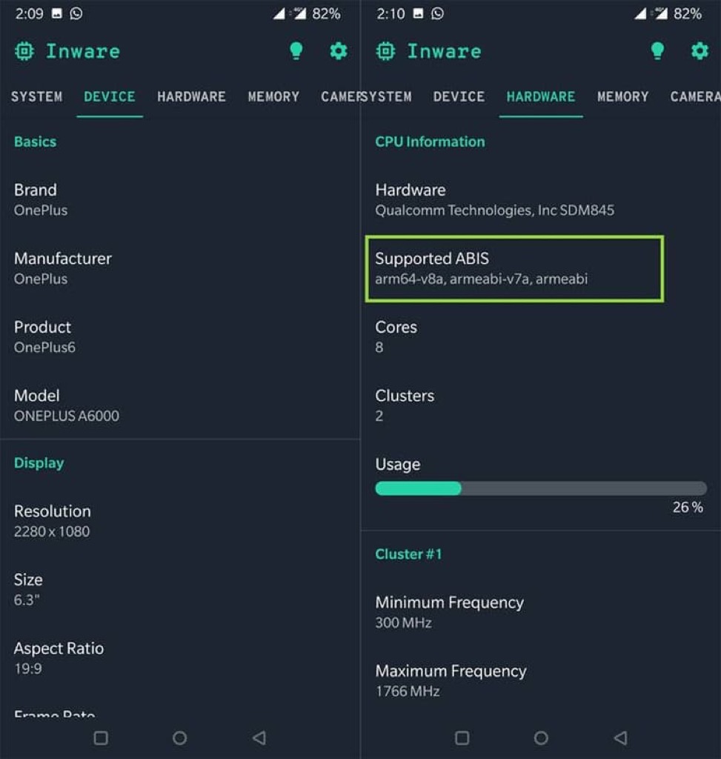The image size is (721, 759).
Task: Open settings gear on the left screen
Action: click(339, 51)
